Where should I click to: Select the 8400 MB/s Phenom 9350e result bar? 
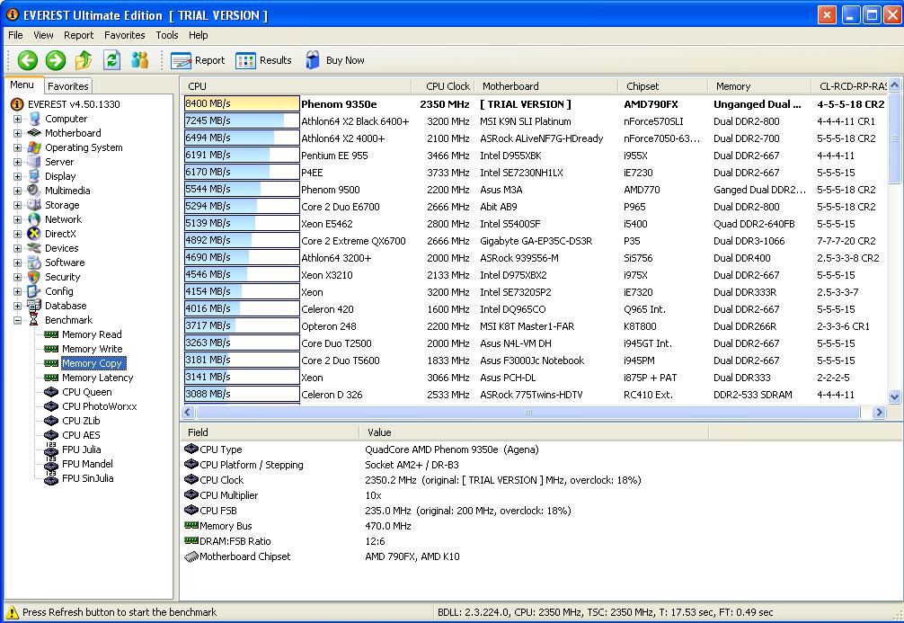tap(242, 104)
